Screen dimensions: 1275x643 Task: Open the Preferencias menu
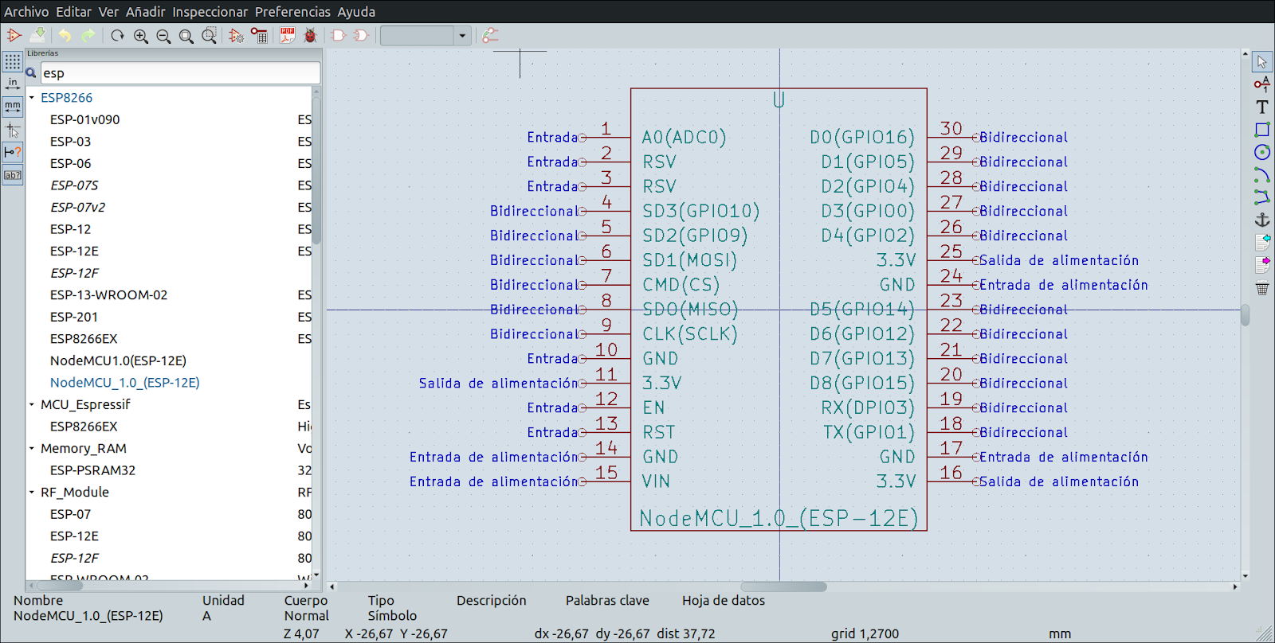pyautogui.click(x=292, y=12)
